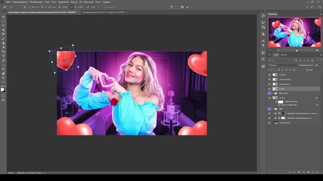The image size is (323, 181).
Task: Create a new layer with the plus icon
Action: pyautogui.click(x=313, y=172)
